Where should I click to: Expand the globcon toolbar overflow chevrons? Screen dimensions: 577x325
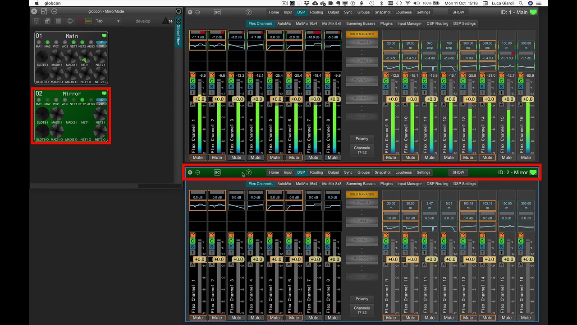[171, 21]
